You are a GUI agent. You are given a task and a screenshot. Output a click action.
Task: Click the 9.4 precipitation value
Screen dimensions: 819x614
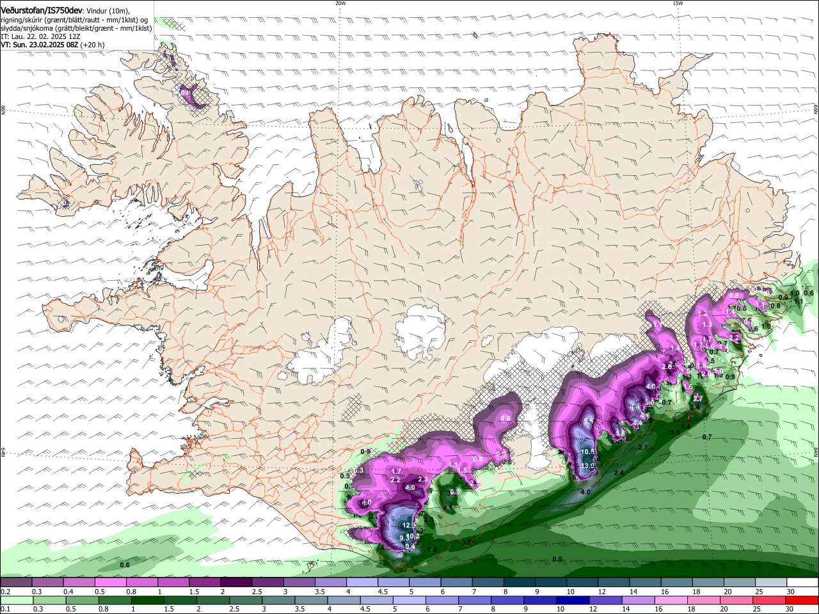pyautogui.click(x=410, y=546)
